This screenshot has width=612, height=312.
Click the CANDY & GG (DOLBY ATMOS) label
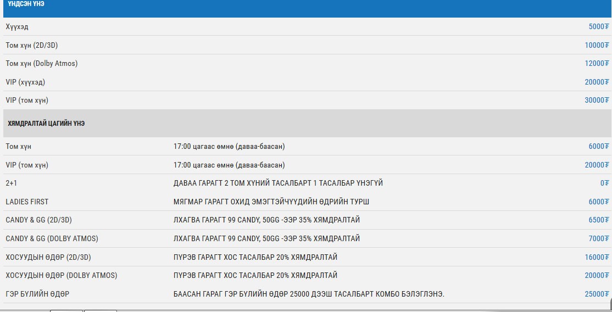tap(52, 239)
